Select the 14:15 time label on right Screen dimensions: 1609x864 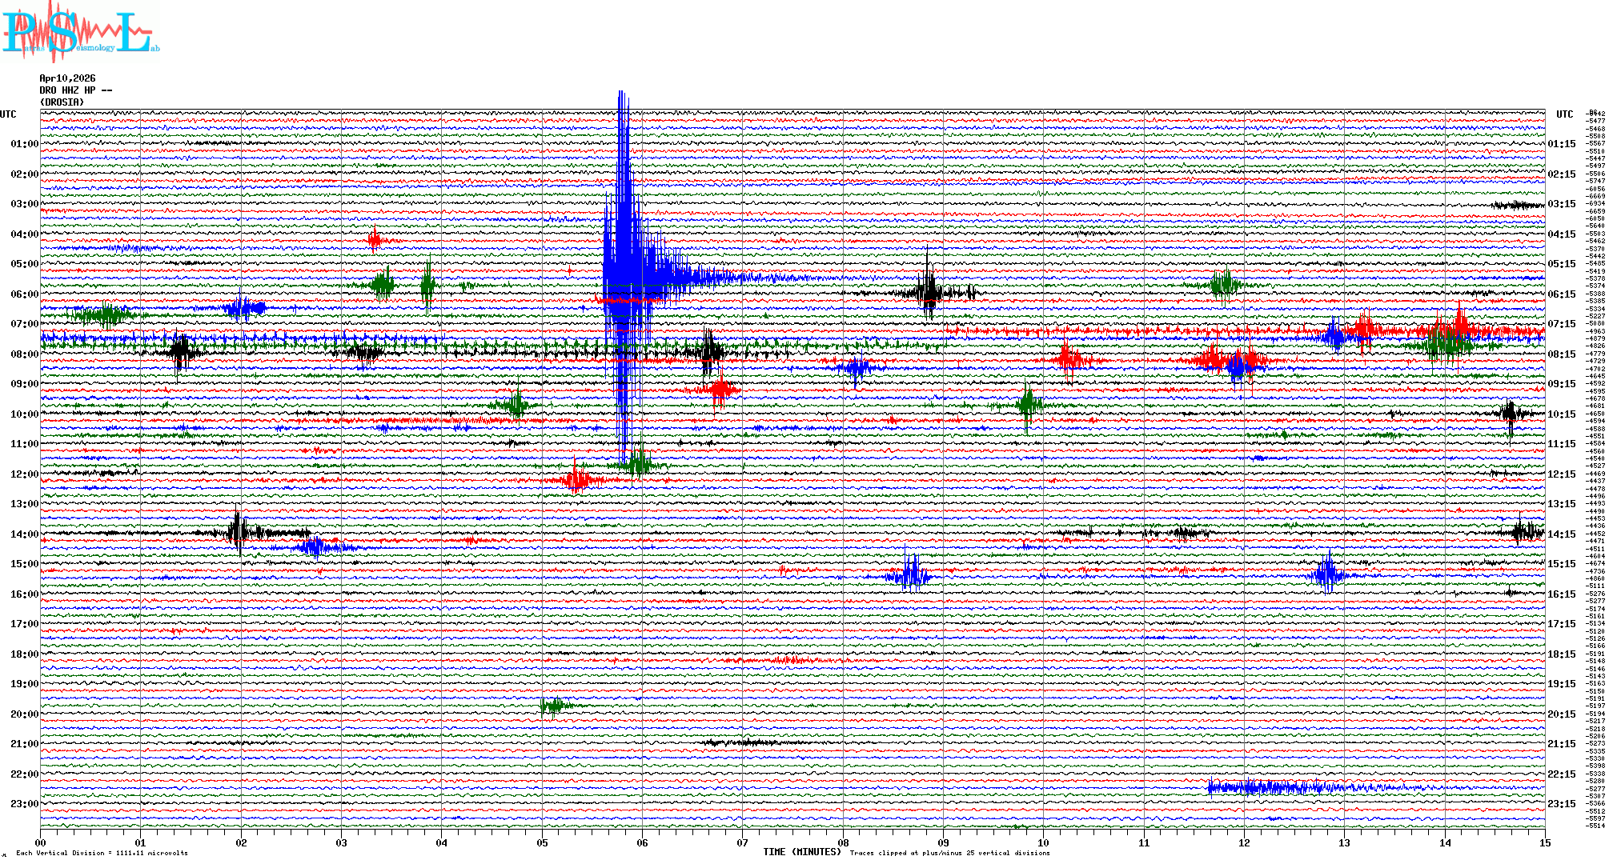click(1561, 534)
